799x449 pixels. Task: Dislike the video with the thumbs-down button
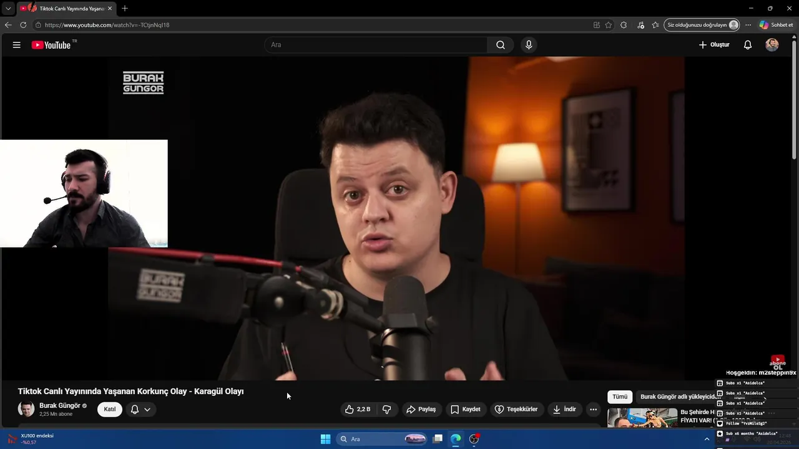pyautogui.click(x=386, y=409)
